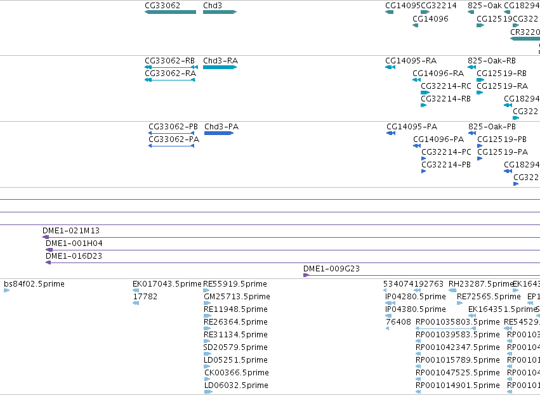Screen dimensions: 540x395
Task: Select the CG14095-PA protein label
Action: pos(412,127)
